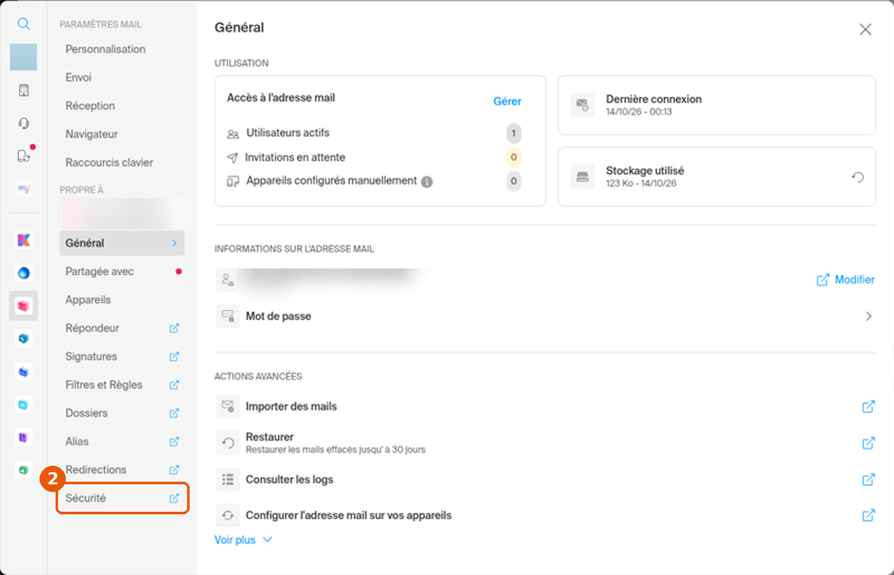894x575 pixels.
Task: Click Modifier to edit the address info
Action: (845, 280)
